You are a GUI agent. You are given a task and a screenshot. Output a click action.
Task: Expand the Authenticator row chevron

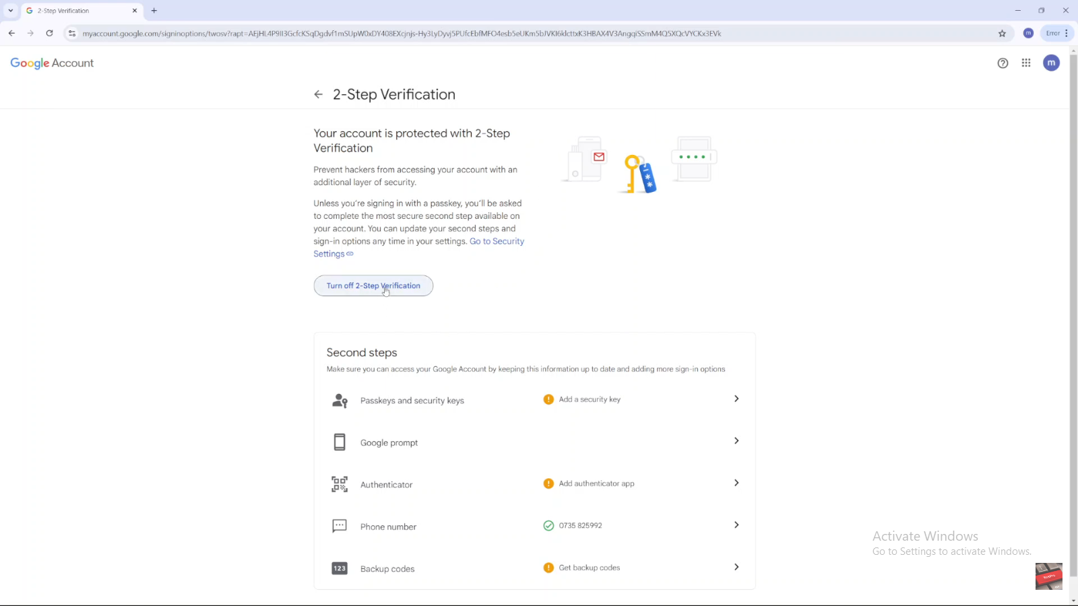point(736,483)
